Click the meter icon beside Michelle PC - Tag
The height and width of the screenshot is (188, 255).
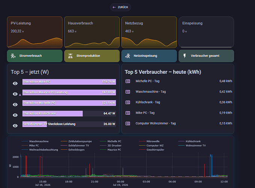click(x=128, y=81)
